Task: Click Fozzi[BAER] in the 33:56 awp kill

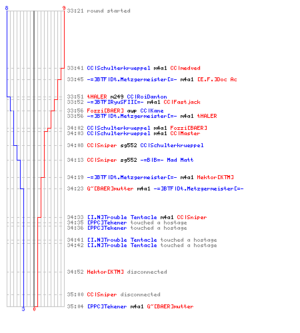Action: (x=105, y=111)
